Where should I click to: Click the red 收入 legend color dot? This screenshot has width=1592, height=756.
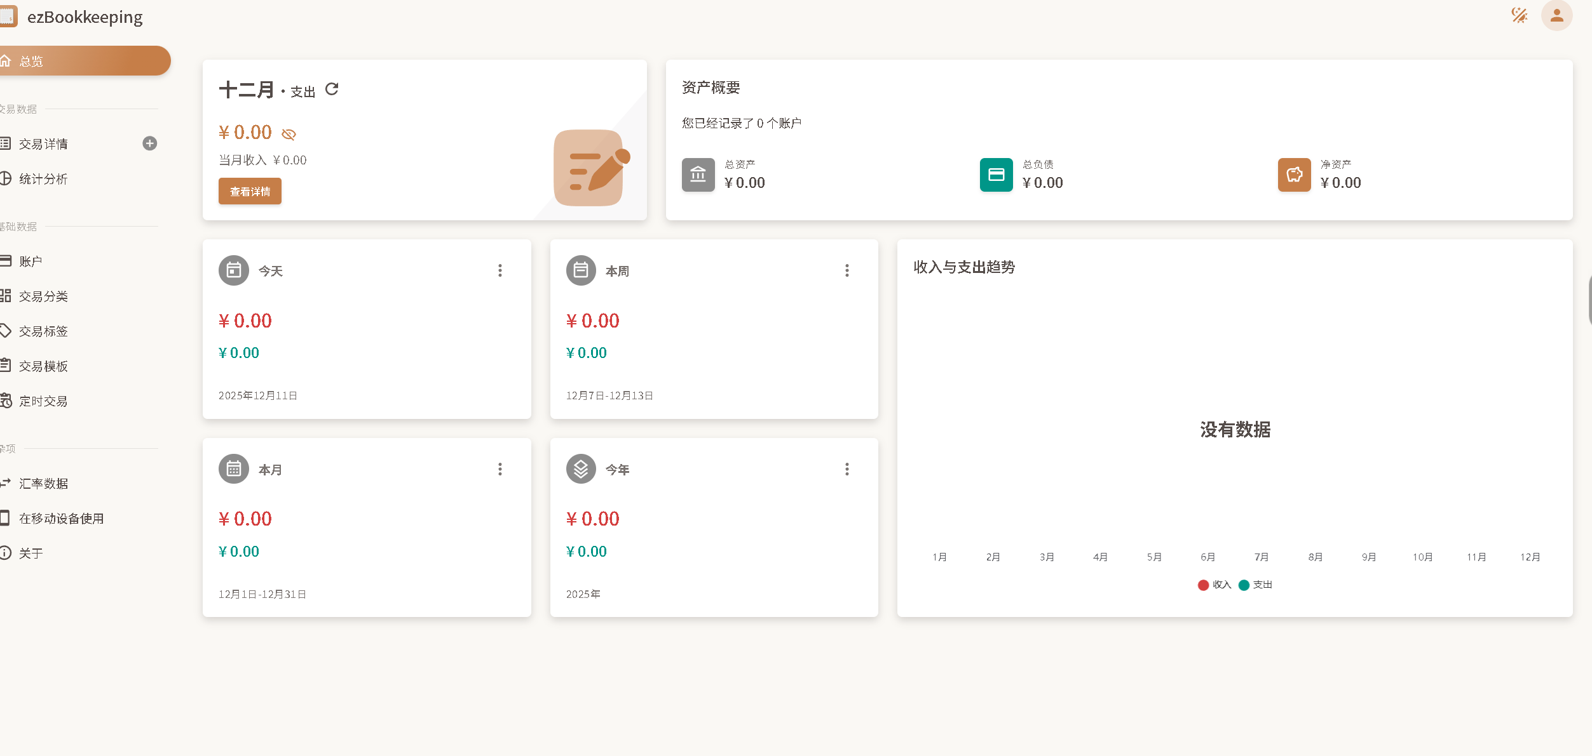point(1203,585)
